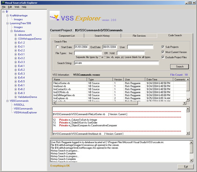Switch to the File Services tab
The height and width of the screenshot is (172, 197).
click(139, 36)
